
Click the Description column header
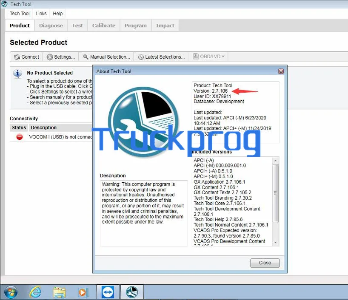pyautogui.click(x=44, y=127)
